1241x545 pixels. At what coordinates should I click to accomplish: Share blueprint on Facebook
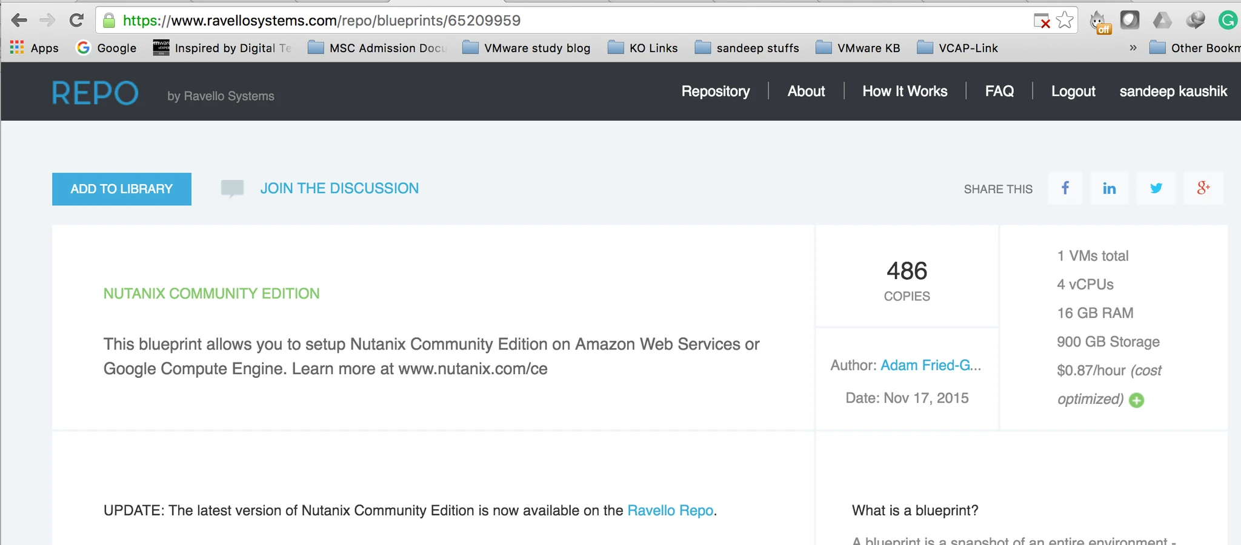pos(1065,188)
